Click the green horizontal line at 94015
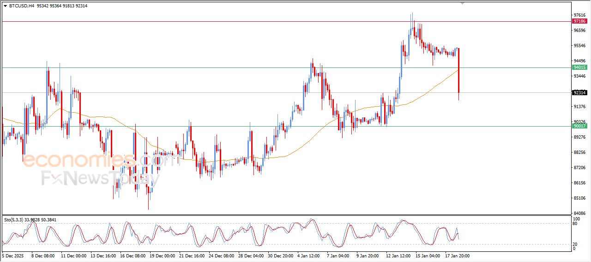 [231, 67]
